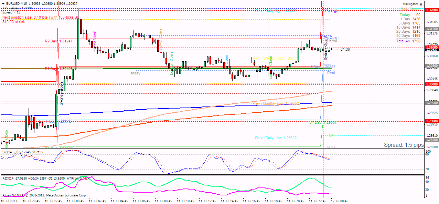
Task: Click the '5 Days 1765' range row
Action: pyautogui.click(x=409, y=23)
